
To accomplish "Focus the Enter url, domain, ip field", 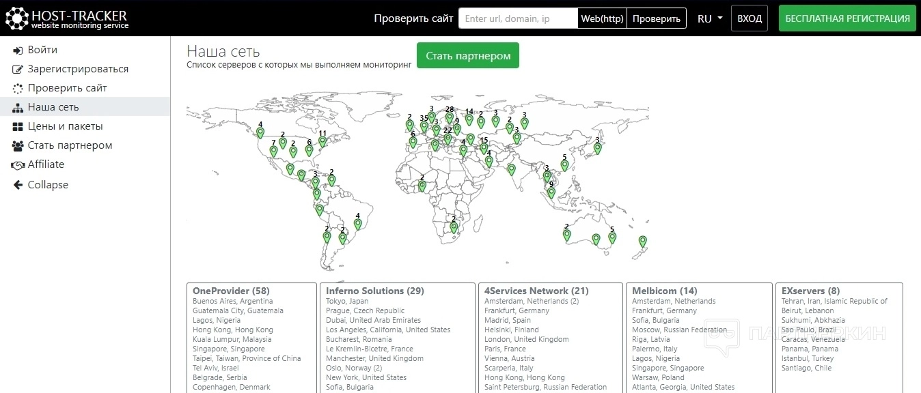I will coord(518,18).
